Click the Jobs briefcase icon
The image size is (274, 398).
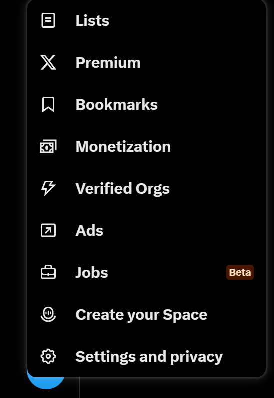click(x=48, y=272)
